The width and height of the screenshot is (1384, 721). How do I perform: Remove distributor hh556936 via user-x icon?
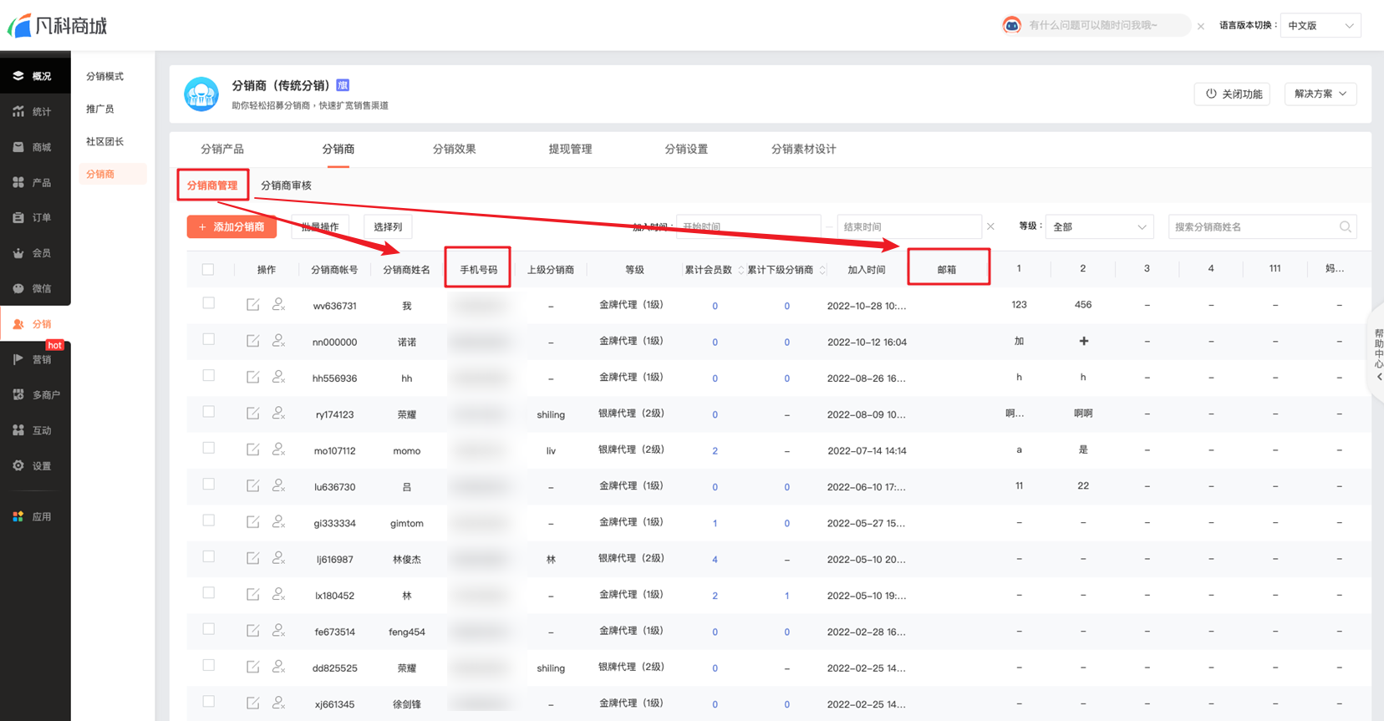click(279, 377)
